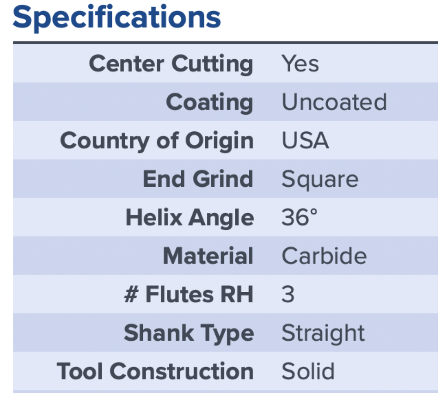Select the End Grind label
The width and height of the screenshot is (447, 393).
(x=198, y=179)
